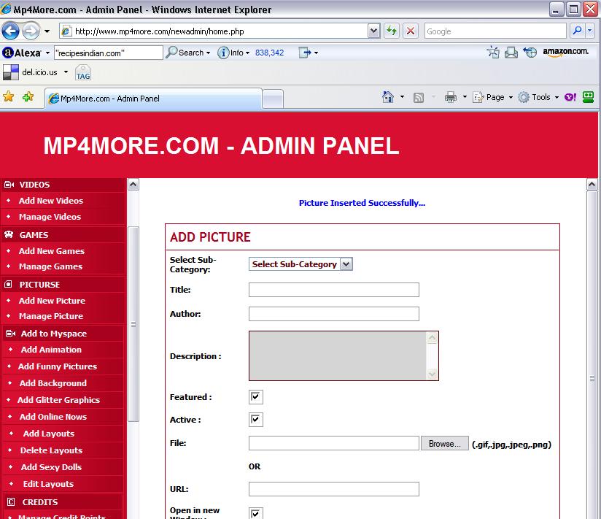Expand the address bar URL history dropdown
Viewport: 601px width, 519px height.
[x=373, y=31]
